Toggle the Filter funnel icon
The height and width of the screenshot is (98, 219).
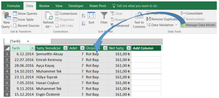tap(104, 15)
